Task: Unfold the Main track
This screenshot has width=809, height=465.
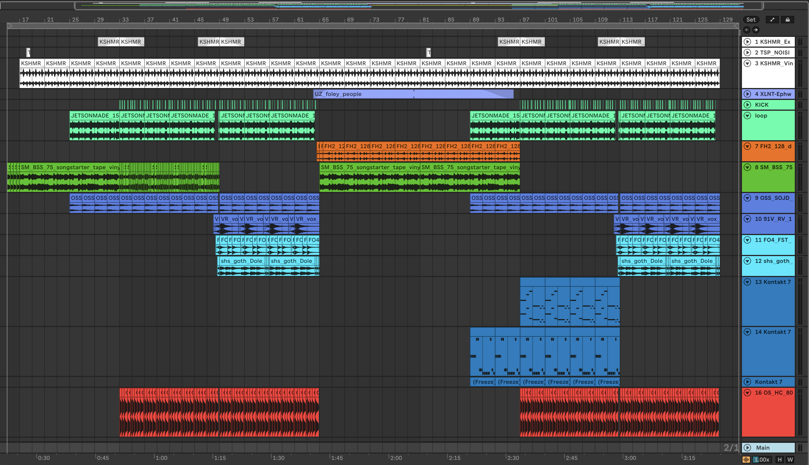Action: coord(747,447)
